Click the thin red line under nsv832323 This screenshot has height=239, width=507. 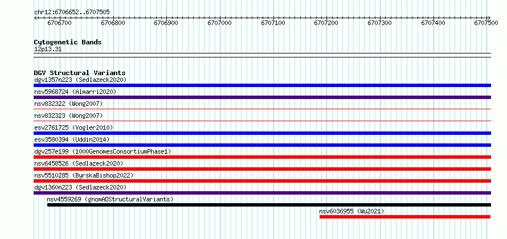[x=262, y=121]
